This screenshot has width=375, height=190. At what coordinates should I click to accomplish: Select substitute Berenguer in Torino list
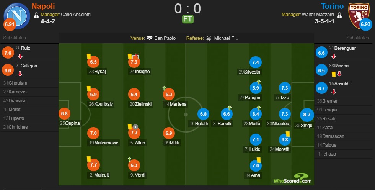(344, 52)
